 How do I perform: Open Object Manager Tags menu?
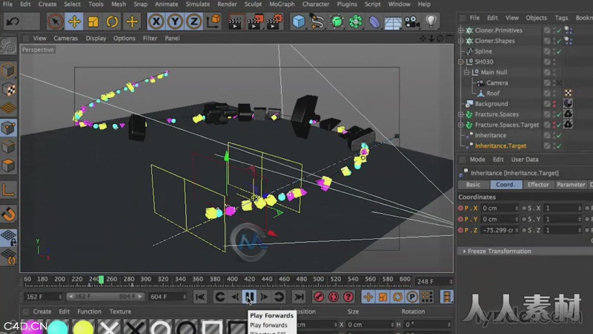coord(561,18)
